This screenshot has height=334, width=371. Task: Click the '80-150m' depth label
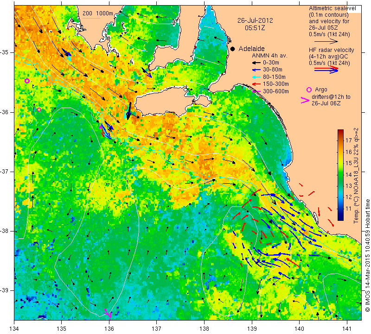[x=274, y=77]
